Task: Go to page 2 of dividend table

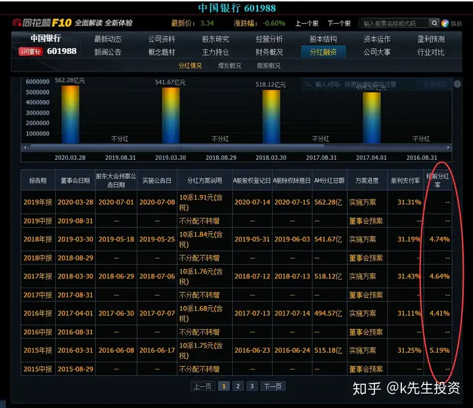Action: coord(238,386)
